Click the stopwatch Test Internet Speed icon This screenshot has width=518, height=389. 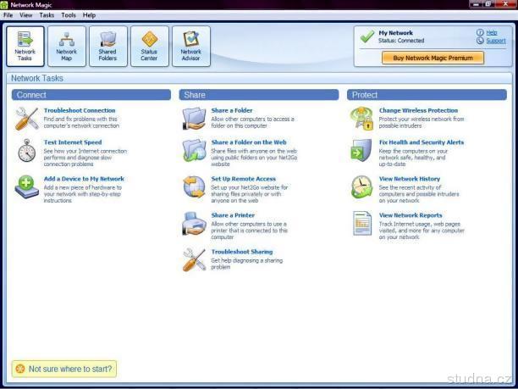pos(27,151)
